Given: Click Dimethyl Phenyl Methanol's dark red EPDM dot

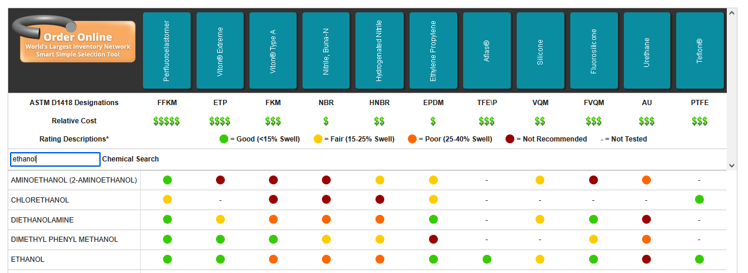Looking at the screenshot, I should 433,240.
